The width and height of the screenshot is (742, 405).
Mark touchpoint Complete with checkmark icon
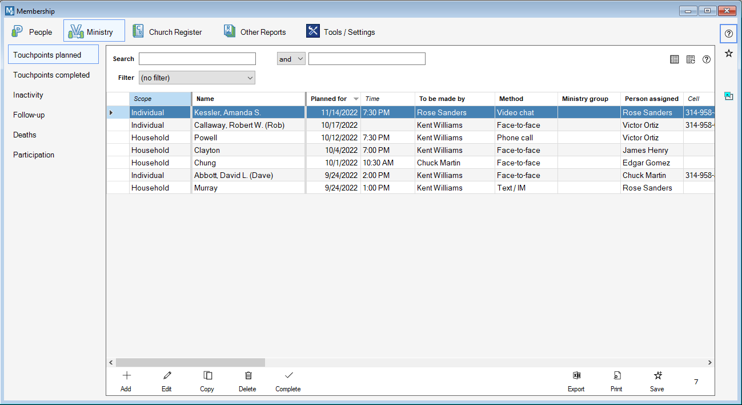coord(288,376)
